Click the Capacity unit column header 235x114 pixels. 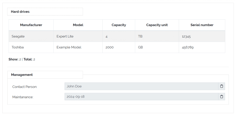pos(157,25)
